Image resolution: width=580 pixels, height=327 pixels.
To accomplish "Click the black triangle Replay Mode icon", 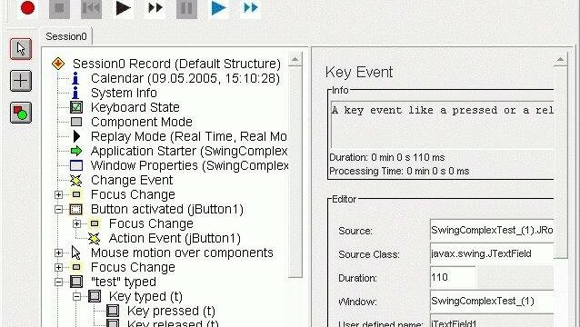I will tap(76, 136).
